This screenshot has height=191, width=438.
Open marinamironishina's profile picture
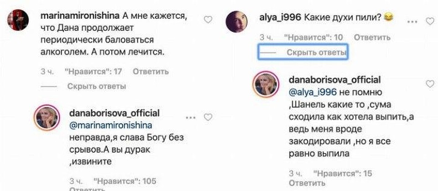(18, 19)
